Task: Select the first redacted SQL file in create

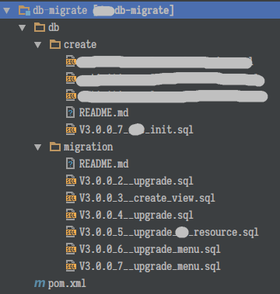Action: [x=165, y=62]
